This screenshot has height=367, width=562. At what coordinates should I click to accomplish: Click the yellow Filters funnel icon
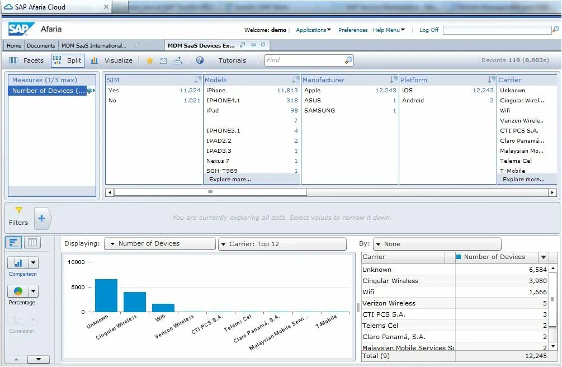[18, 210]
